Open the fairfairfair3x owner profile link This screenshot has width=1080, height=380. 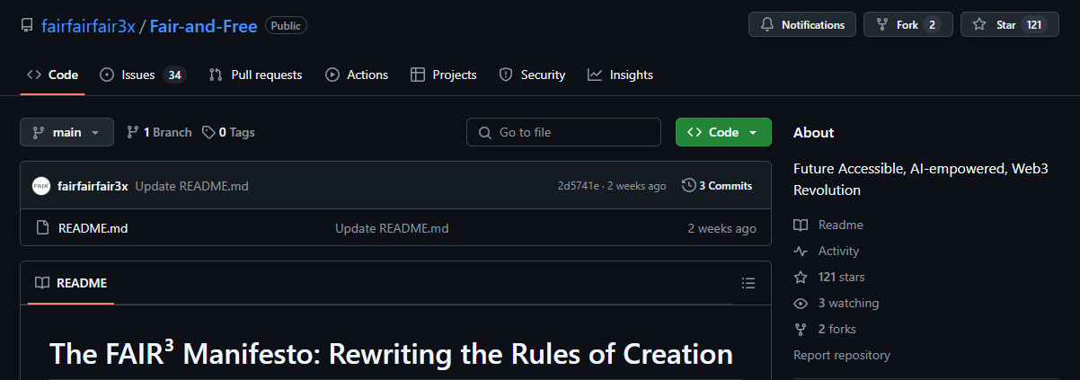pyautogui.click(x=88, y=26)
